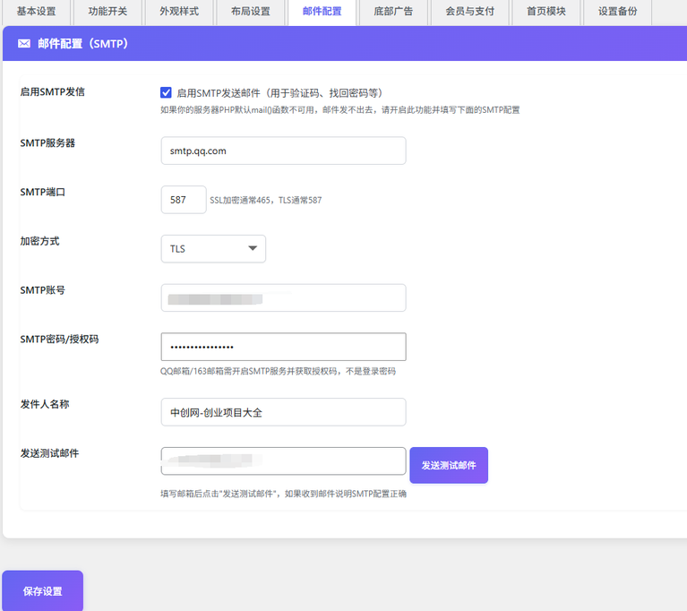
Task: Open the 加密方式 TLS dropdown
Action: (213, 248)
